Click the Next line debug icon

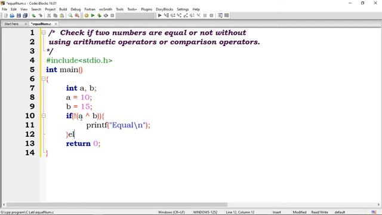coord(172,16)
